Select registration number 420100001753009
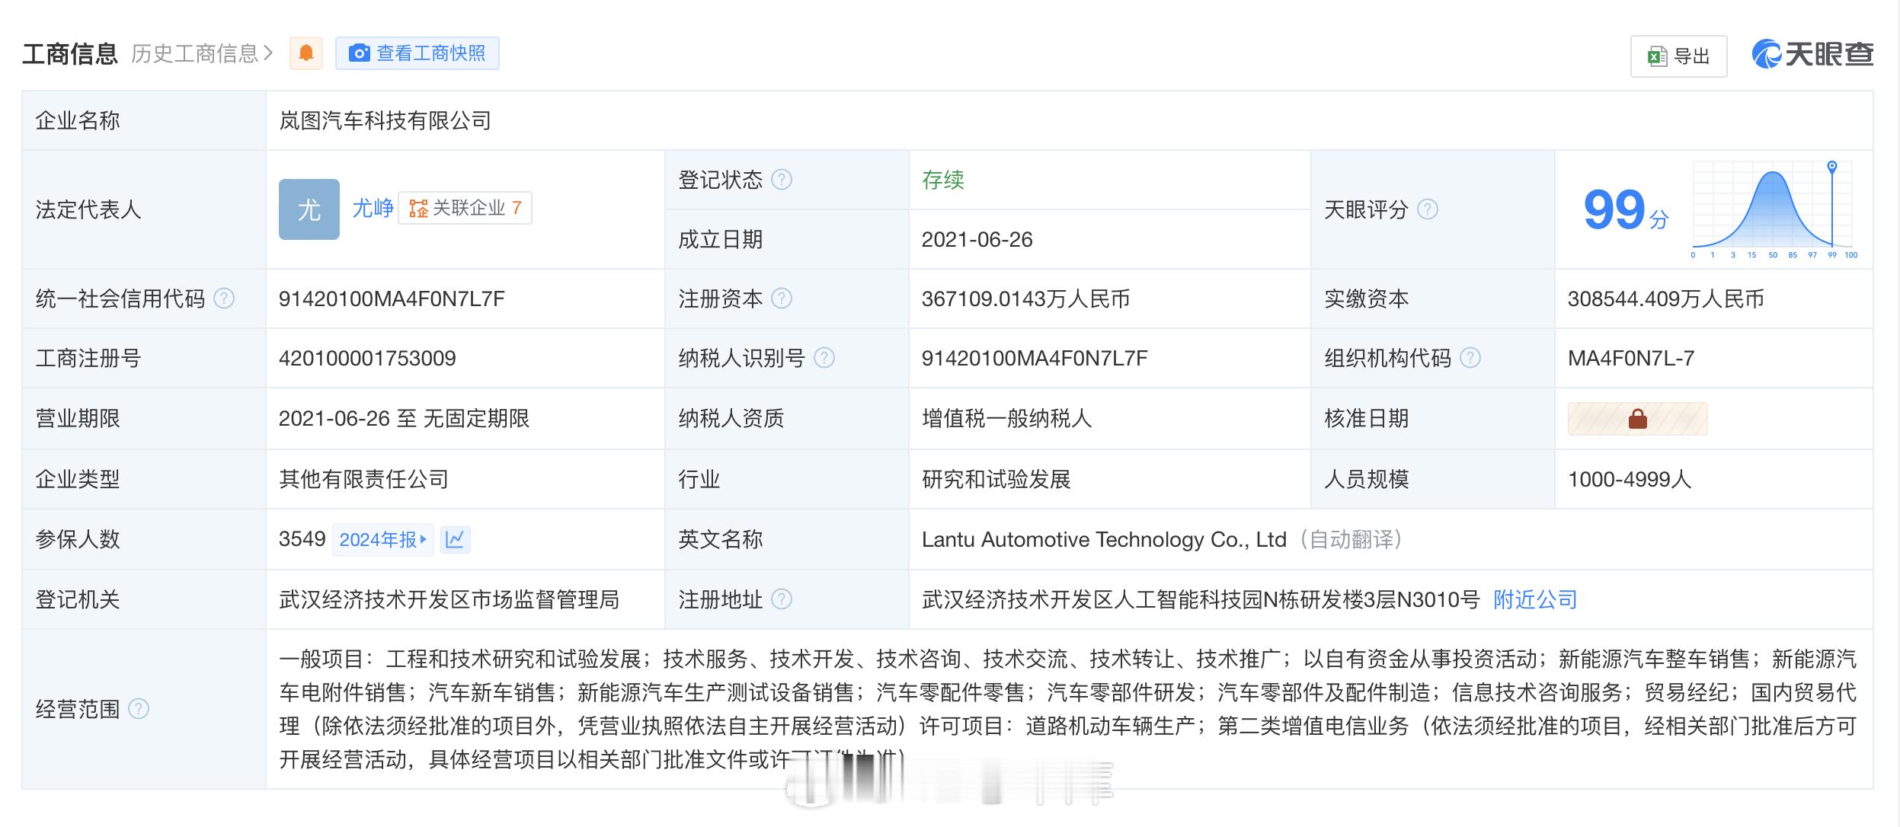The width and height of the screenshot is (1900, 827). click(367, 358)
